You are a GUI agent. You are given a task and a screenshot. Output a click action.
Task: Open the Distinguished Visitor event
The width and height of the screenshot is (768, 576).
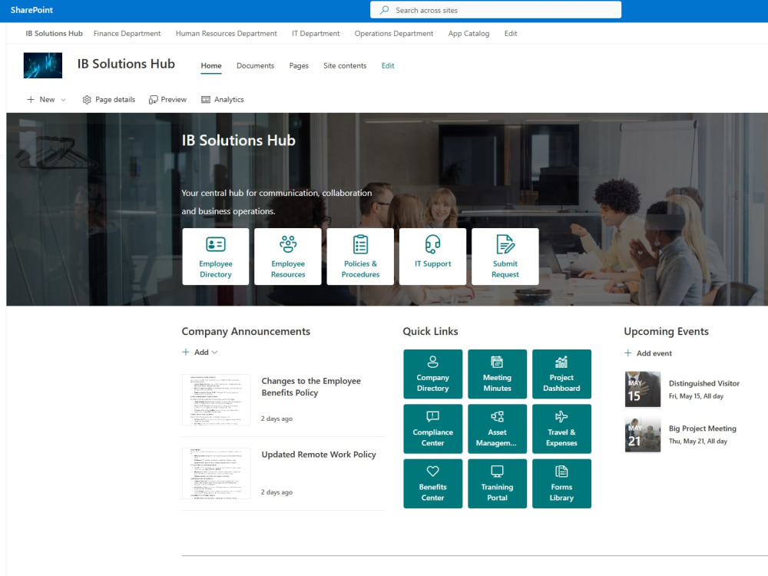[x=704, y=383]
